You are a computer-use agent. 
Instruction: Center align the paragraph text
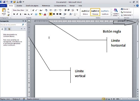54,14
